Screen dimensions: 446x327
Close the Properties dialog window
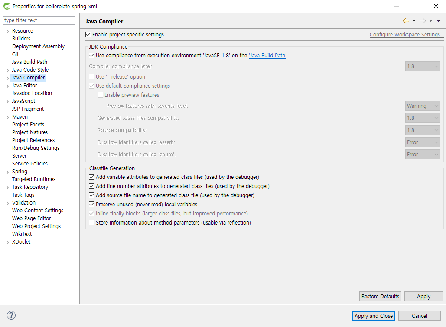[436, 6]
